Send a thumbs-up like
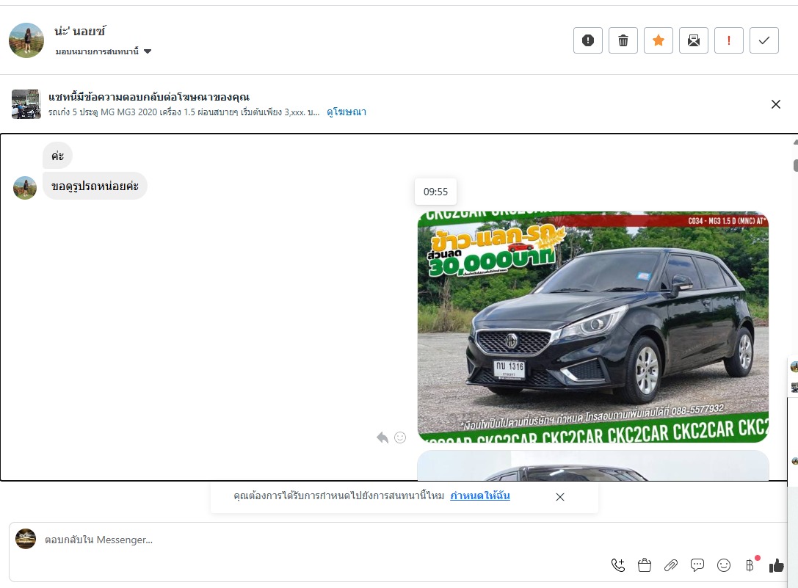This screenshot has height=588, width=798. 777,565
